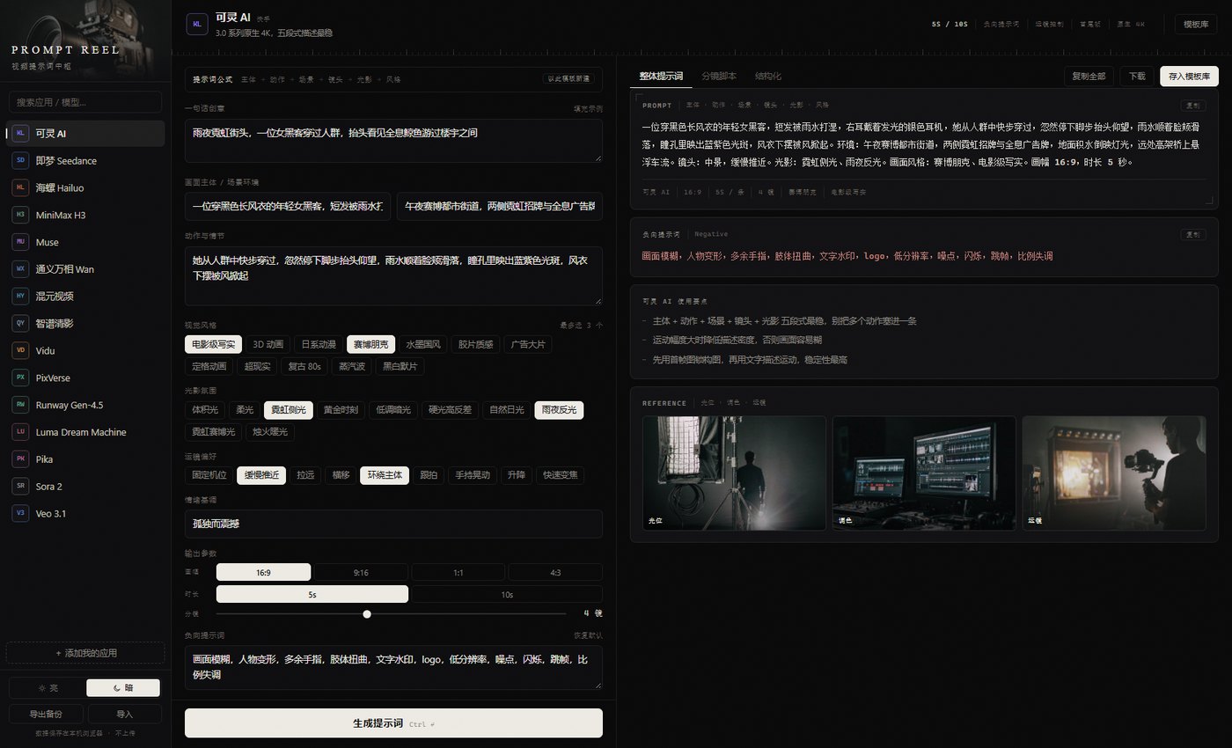
Task: Deselect the 电影级写实 style chip
Action: [x=213, y=344]
